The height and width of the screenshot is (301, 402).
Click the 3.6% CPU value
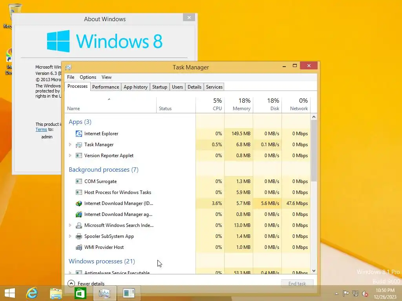click(x=217, y=203)
